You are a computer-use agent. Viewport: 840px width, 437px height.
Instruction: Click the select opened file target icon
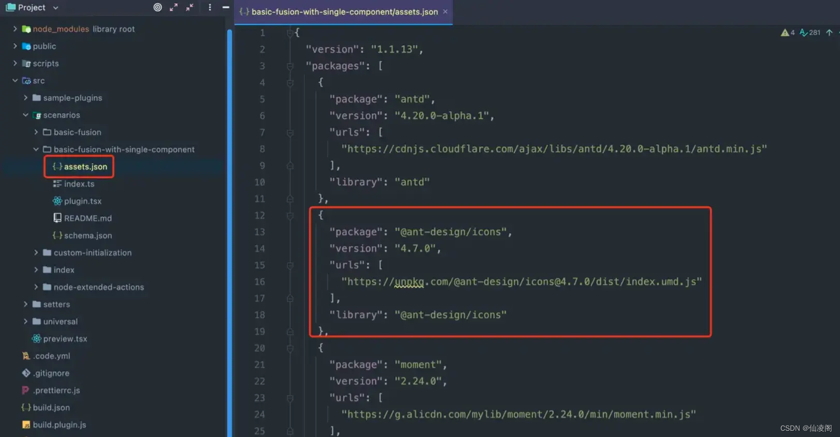pos(157,7)
